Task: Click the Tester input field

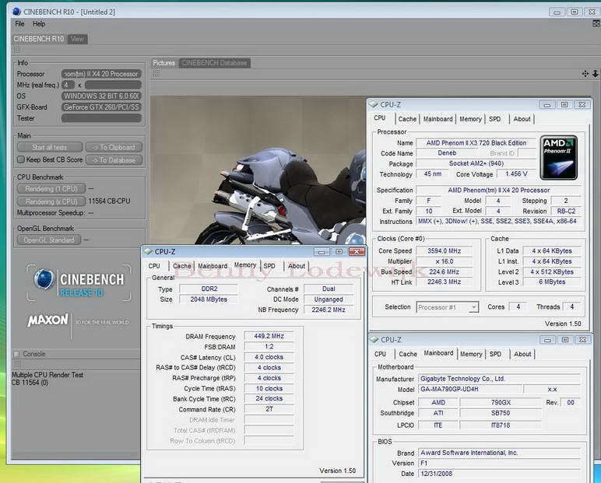Action: 101,118
